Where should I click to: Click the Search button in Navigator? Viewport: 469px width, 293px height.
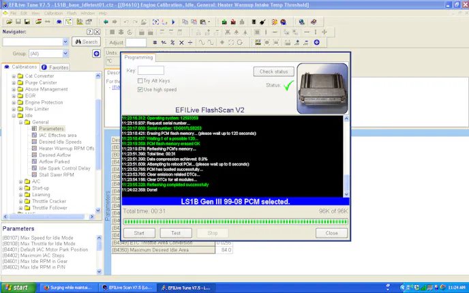point(86,42)
